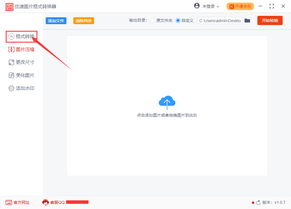The width and height of the screenshot is (291, 209).
Task: Click the output directory path input field
Action: click(x=220, y=20)
